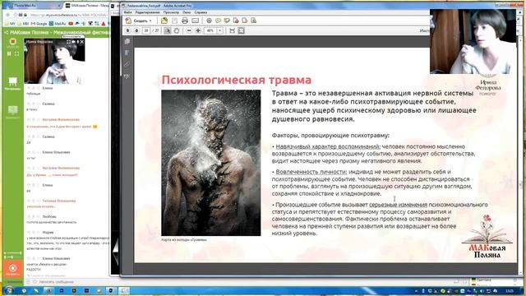Click the Психологическая травма slide heading
The height and width of the screenshot is (296, 526).
click(237, 80)
